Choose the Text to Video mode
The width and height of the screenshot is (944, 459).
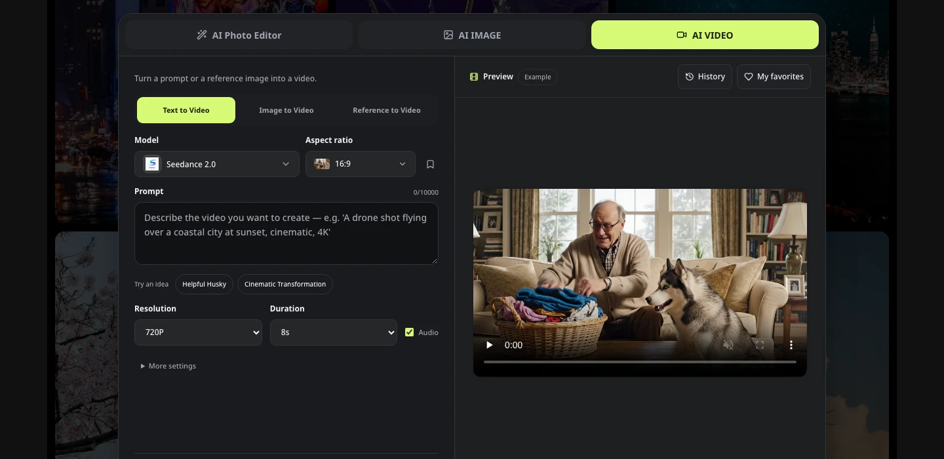(x=186, y=110)
